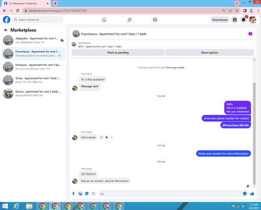Open Franchesca conversation in the list

click(33, 53)
